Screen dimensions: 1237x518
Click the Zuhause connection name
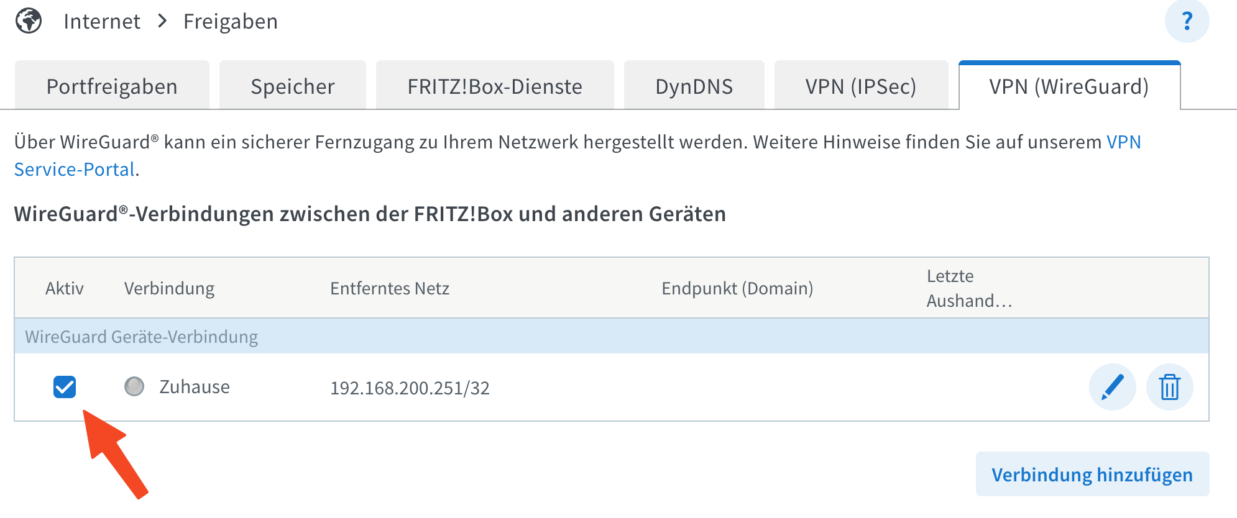coord(195,387)
